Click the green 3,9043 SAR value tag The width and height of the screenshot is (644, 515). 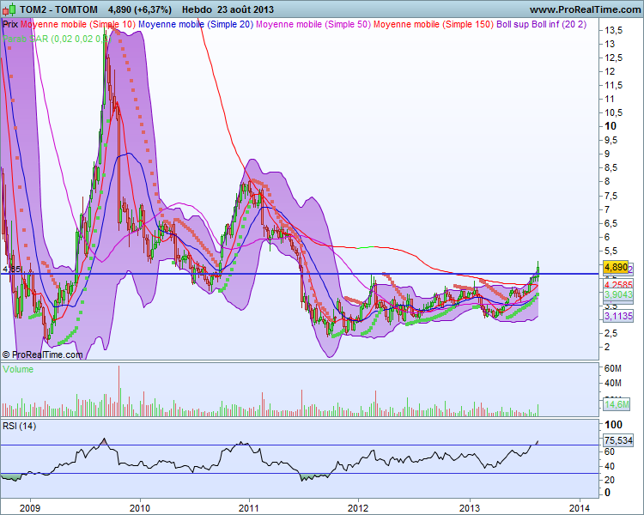pyautogui.click(x=618, y=294)
